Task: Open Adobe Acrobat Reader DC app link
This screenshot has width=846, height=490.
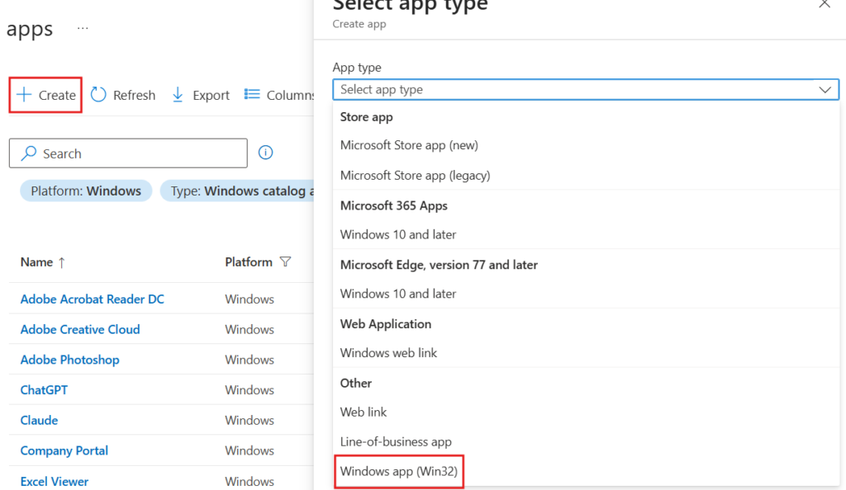Action: 93,299
